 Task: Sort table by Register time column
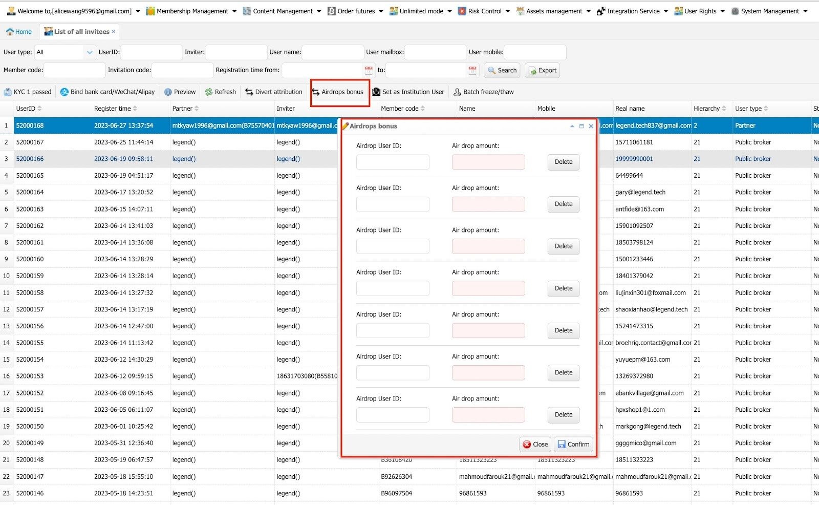115,109
